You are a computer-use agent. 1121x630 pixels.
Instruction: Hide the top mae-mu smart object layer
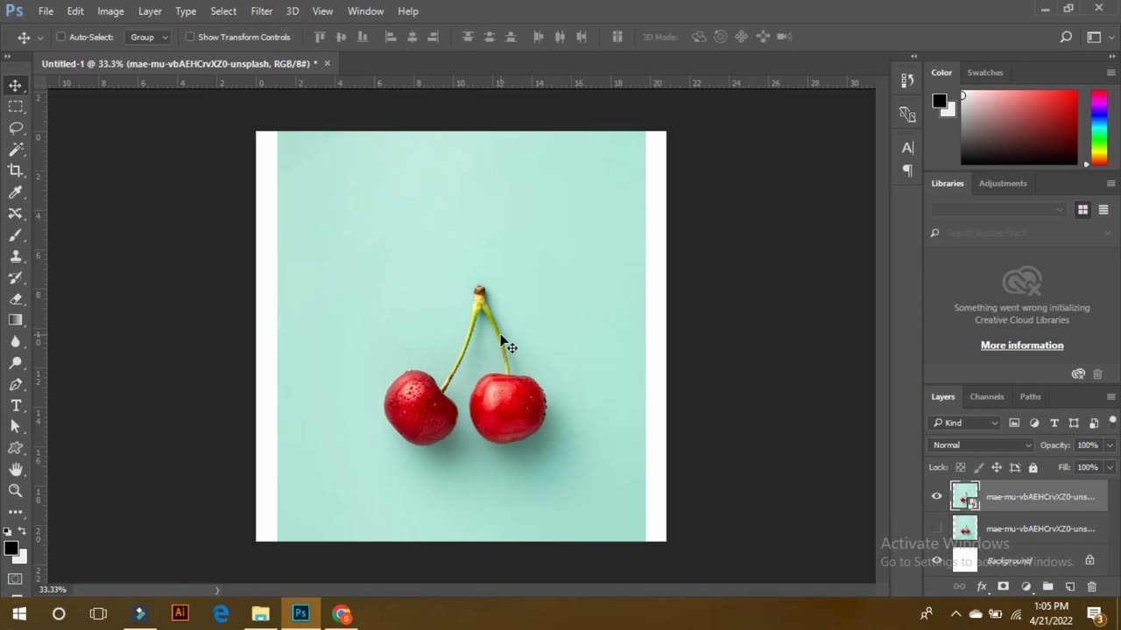pyautogui.click(x=936, y=496)
